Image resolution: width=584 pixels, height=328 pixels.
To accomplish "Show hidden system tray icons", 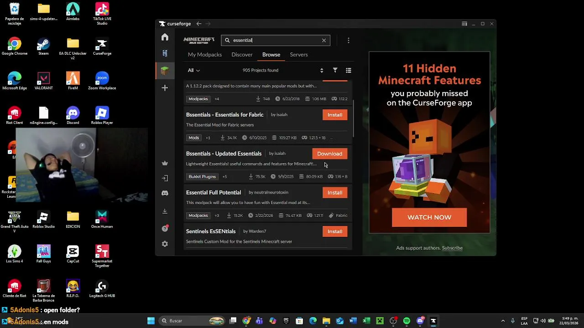I will (x=503, y=321).
